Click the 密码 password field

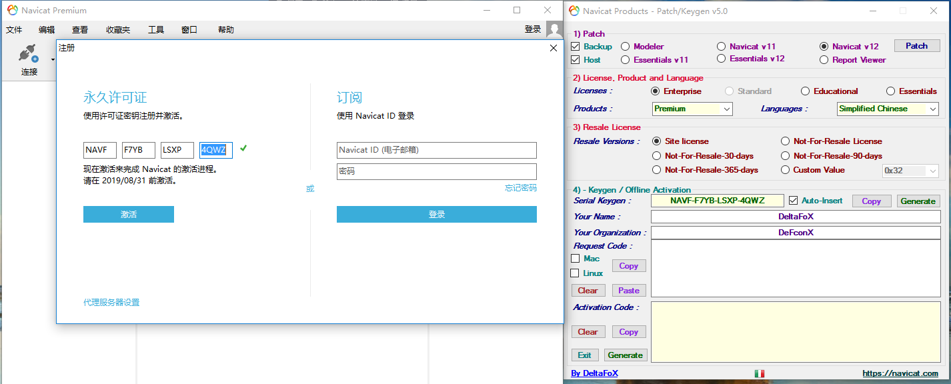pyautogui.click(x=437, y=171)
